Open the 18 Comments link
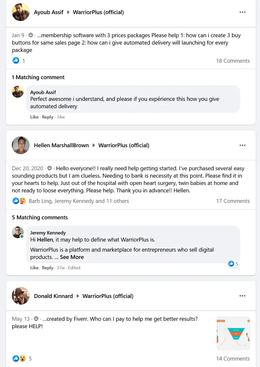This screenshot has height=367, width=260. pyautogui.click(x=233, y=61)
